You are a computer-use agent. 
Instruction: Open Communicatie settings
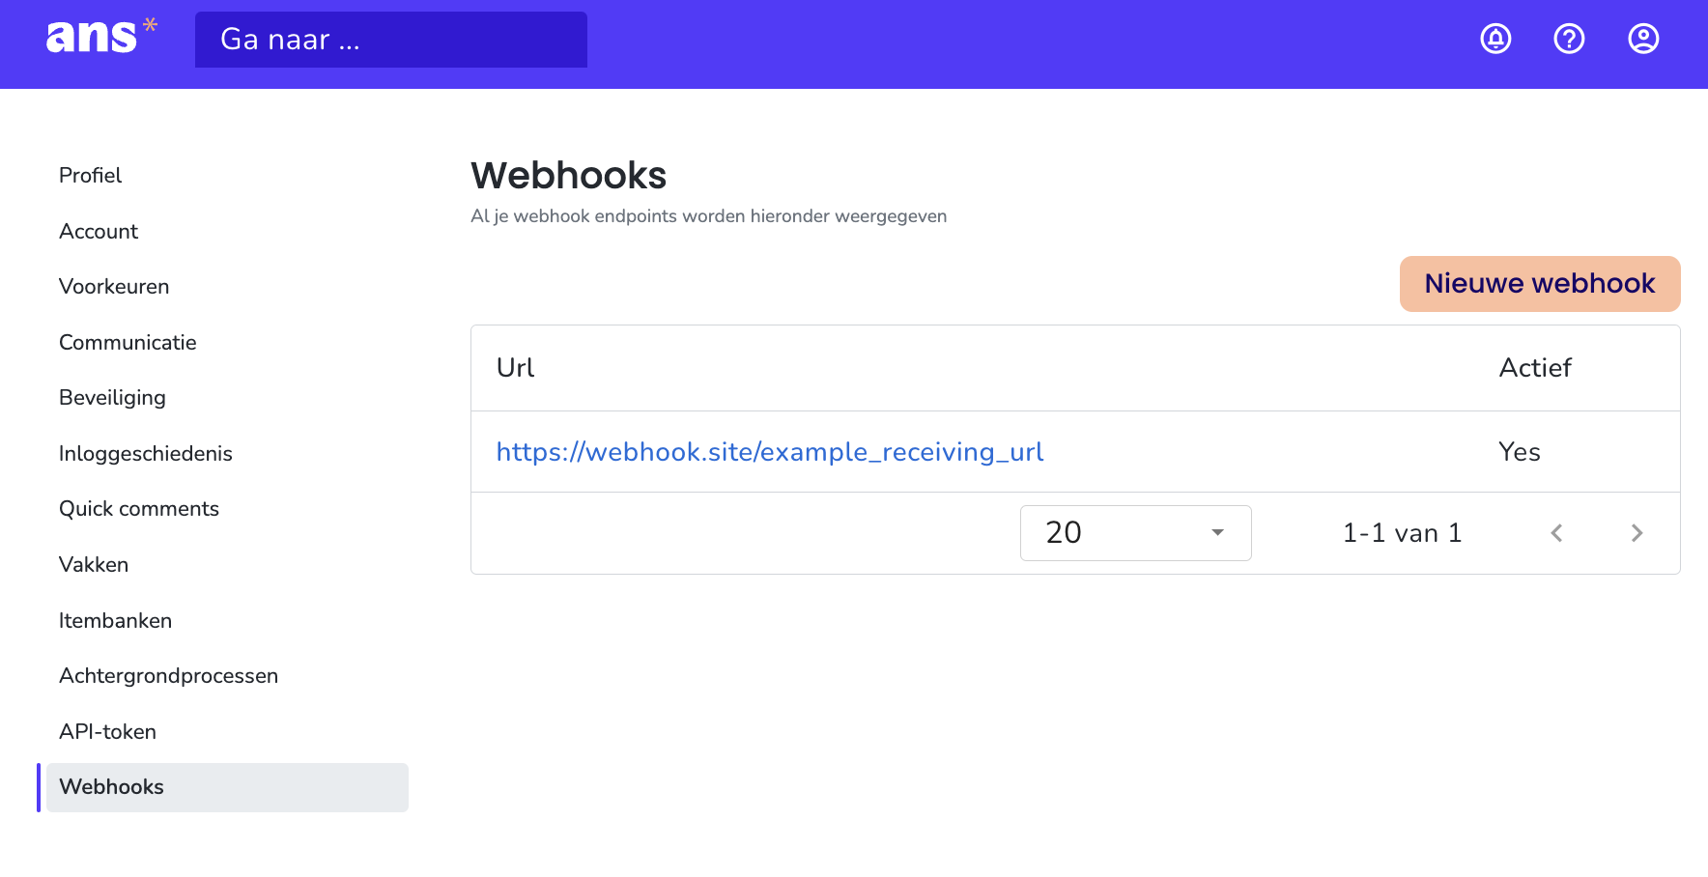click(128, 343)
